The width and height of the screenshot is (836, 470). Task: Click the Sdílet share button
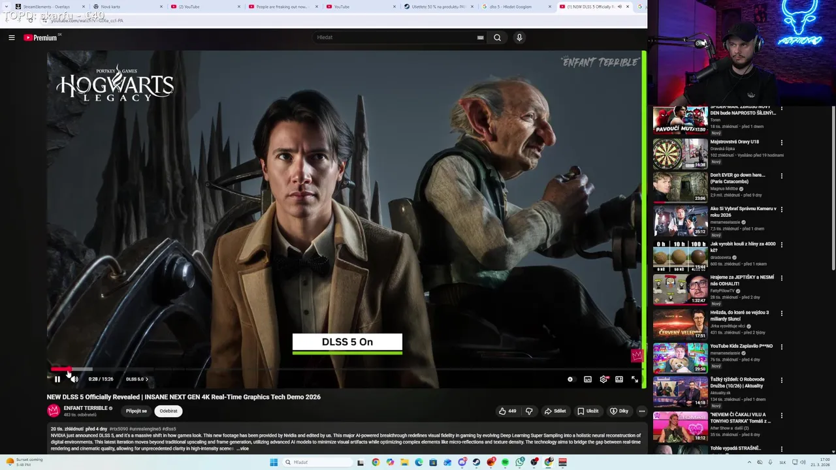click(x=555, y=411)
